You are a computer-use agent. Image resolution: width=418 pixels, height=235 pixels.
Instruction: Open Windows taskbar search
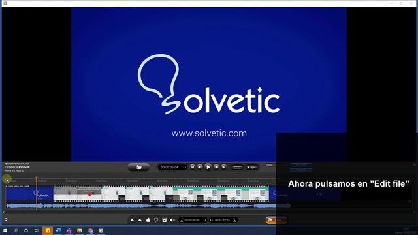(x=16, y=230)
